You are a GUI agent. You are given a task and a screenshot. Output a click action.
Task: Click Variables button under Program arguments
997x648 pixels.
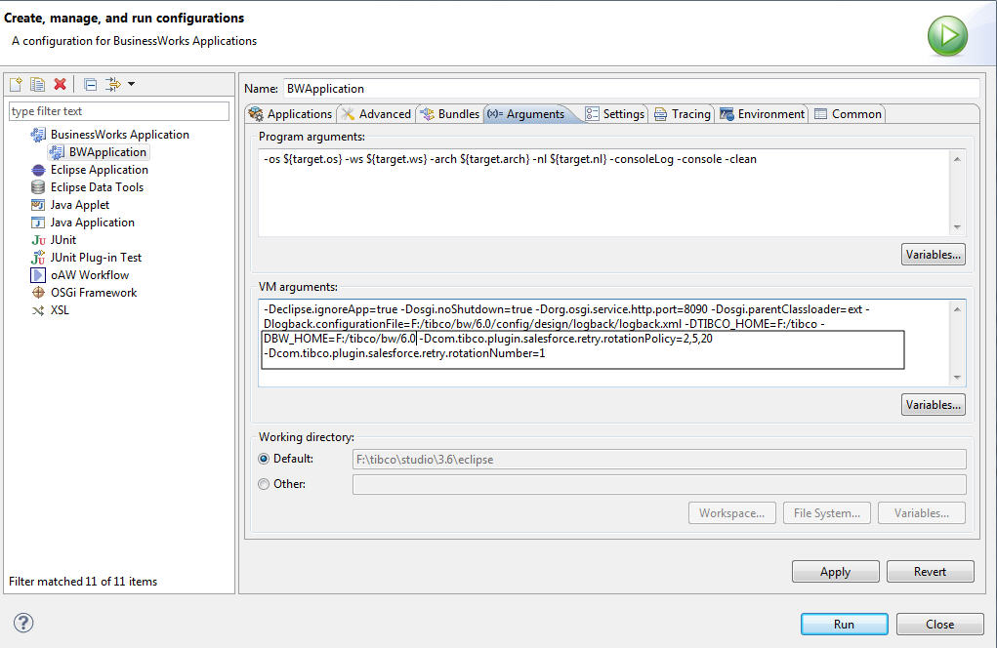[x=933, y=255]
